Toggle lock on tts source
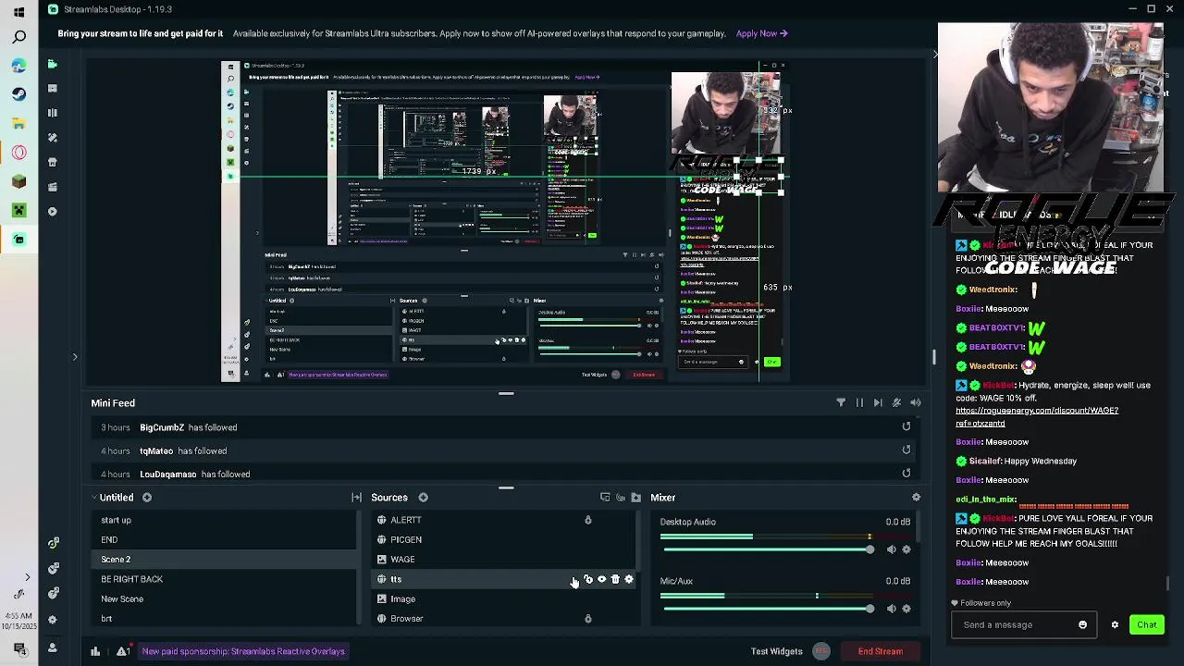Image resolution: width=1184 pixels, height=666 pixels. point(588,579)
